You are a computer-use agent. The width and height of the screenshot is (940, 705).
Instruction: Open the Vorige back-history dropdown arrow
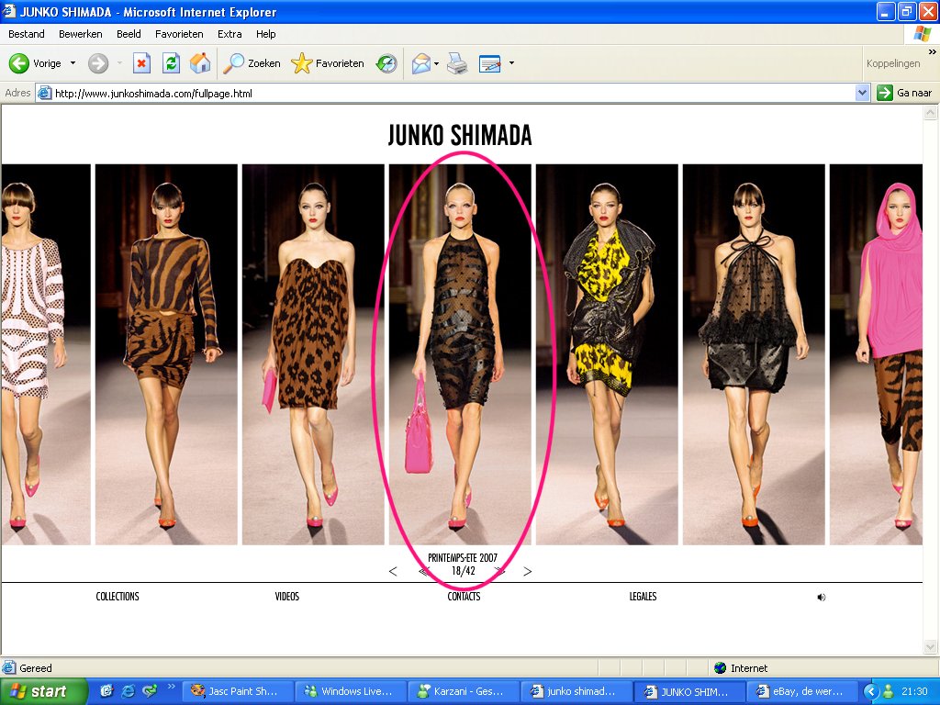click(73, 63)
